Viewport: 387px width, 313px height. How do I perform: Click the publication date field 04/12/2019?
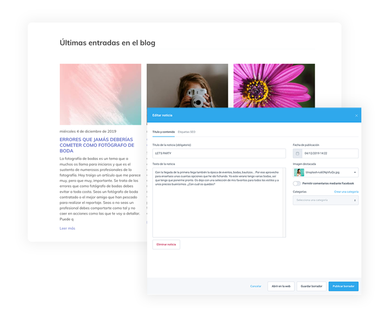(x=329, y=154)
